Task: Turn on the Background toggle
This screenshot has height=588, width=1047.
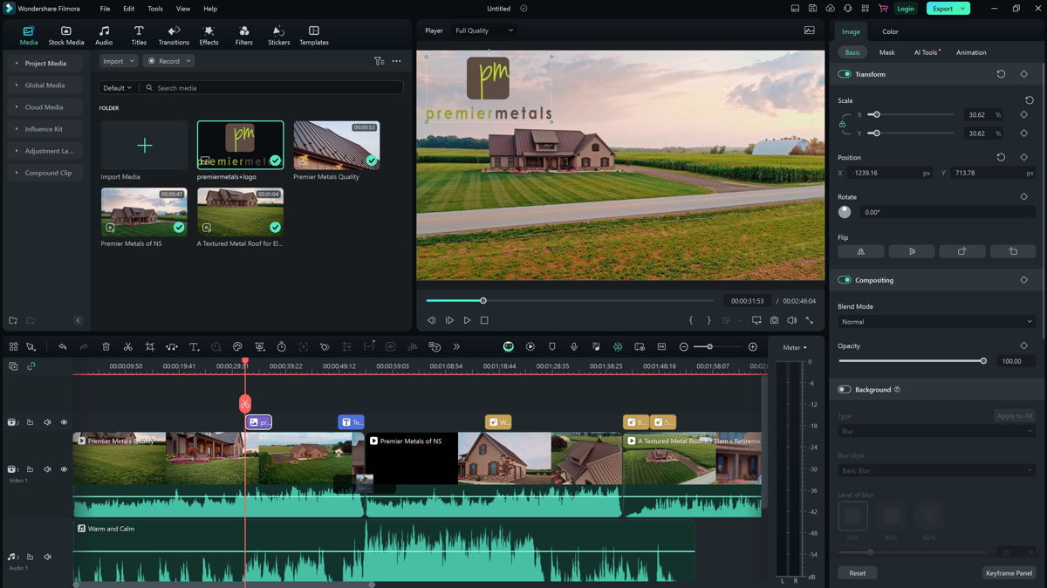Action: tap(845, 390)
